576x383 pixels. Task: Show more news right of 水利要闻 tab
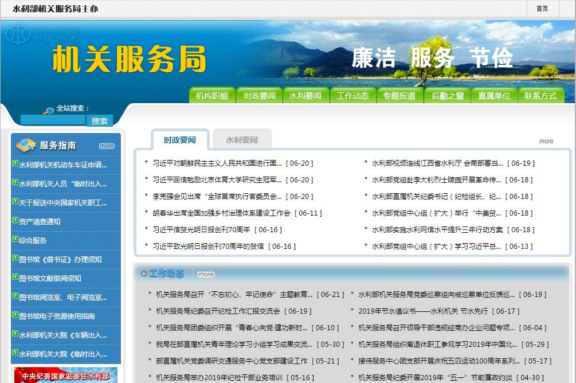click(546, 141)
